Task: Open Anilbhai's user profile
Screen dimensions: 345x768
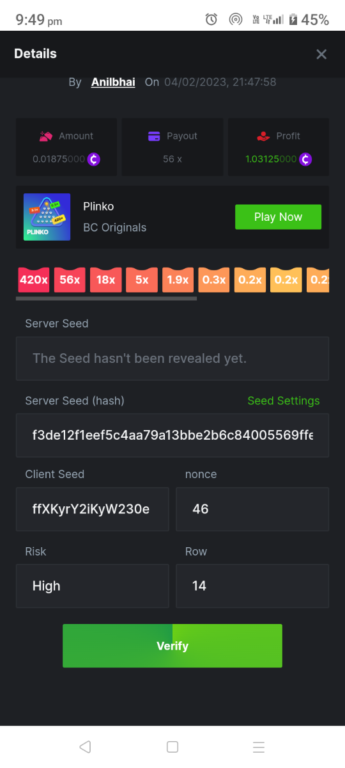Action: pyautogui.click(x=113, y=82)
